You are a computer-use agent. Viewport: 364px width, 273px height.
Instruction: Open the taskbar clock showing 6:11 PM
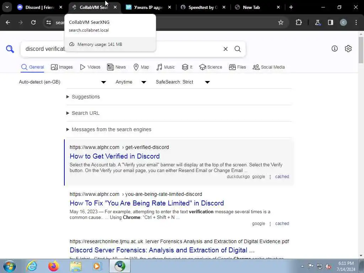pos(346,266)
